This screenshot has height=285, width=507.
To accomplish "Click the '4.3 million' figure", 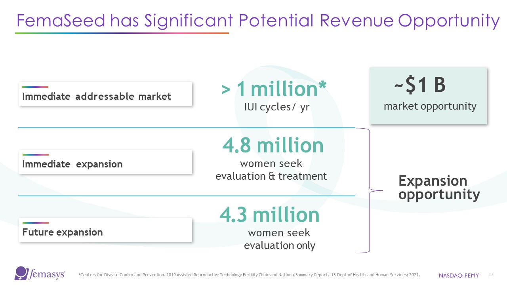I will pos(269,215).
